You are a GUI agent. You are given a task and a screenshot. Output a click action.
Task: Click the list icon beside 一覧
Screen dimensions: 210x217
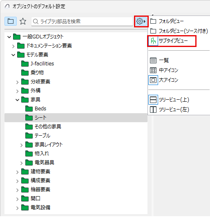153,60
